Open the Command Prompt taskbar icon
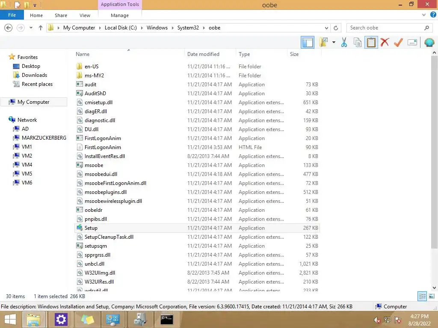The image size is (438, 328). point(167,319)
